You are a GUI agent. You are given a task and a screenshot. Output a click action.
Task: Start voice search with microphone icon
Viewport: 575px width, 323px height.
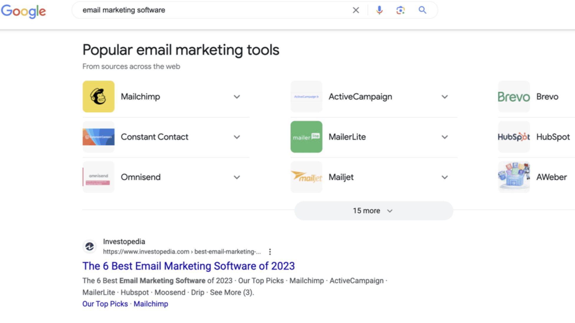pos(379,10)
